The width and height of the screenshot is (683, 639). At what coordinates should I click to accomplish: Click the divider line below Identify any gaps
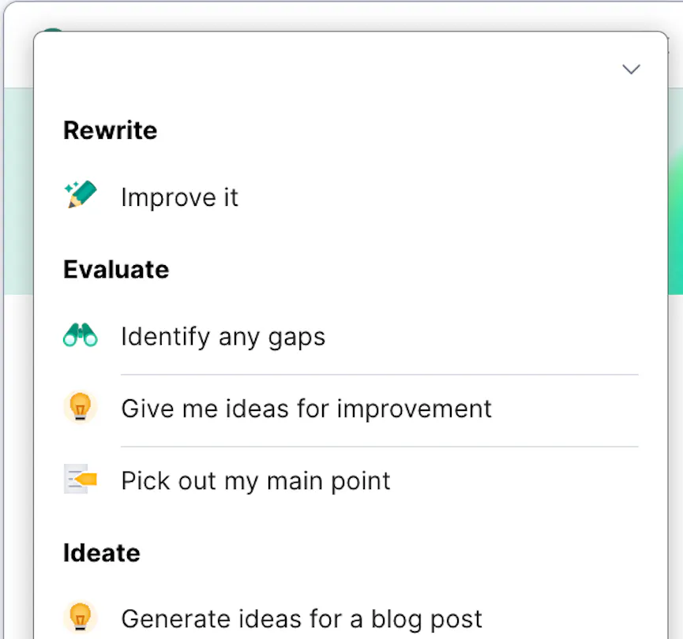379,375
